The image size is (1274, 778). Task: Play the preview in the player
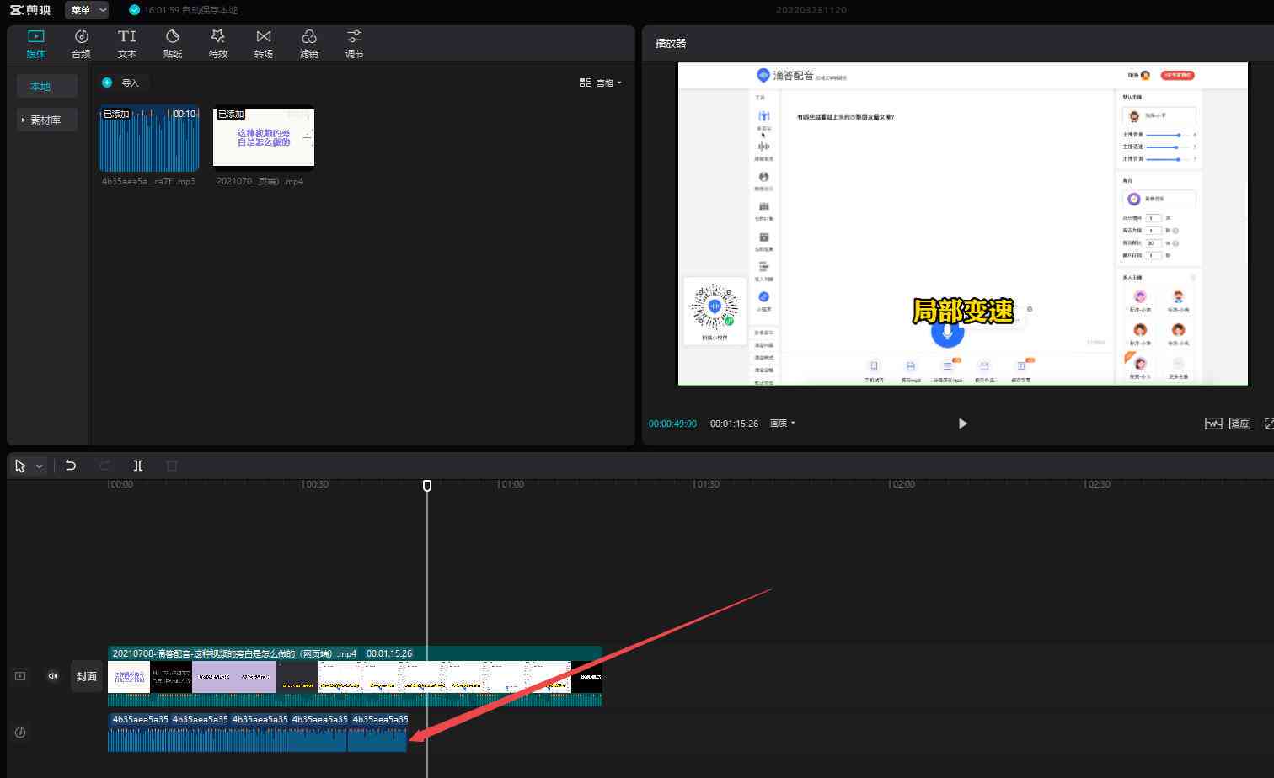pyautogui.click(x=962, y=424)
